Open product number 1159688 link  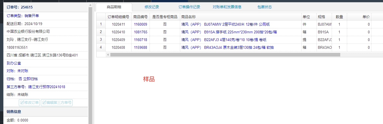140,47
